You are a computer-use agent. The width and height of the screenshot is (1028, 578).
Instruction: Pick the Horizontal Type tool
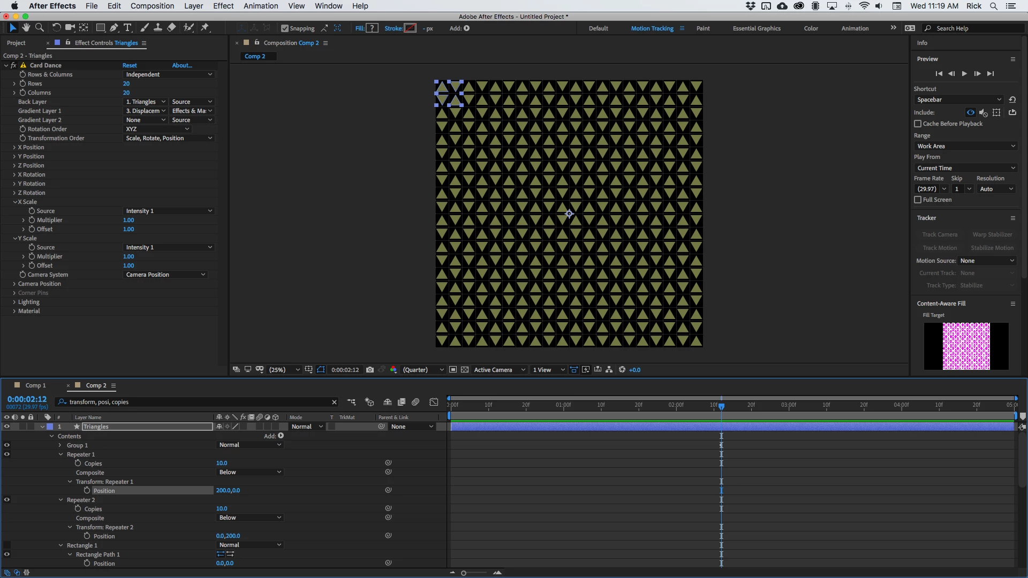pyautogui.click(x=127, y=28)
